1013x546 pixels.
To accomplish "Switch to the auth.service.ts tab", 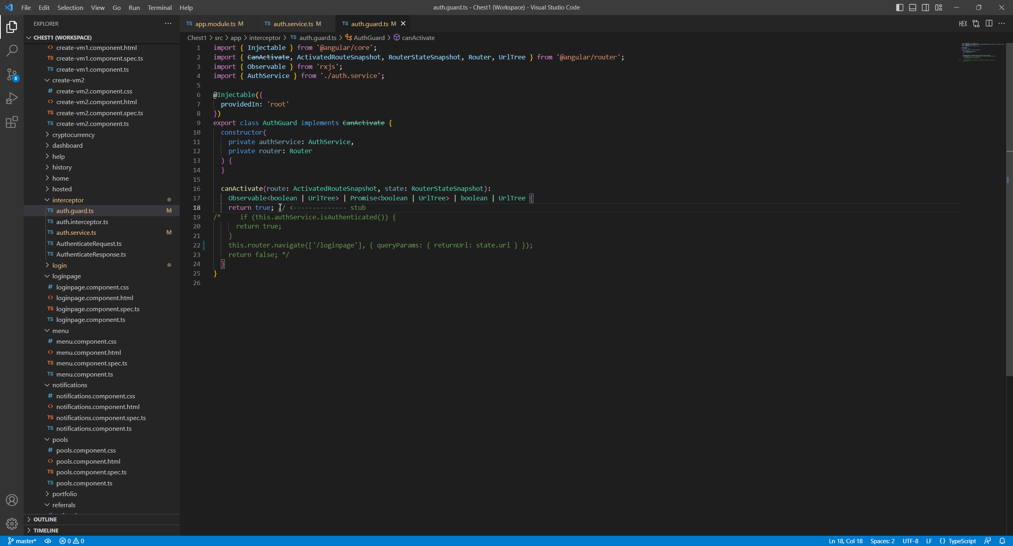I will point(293,24).
